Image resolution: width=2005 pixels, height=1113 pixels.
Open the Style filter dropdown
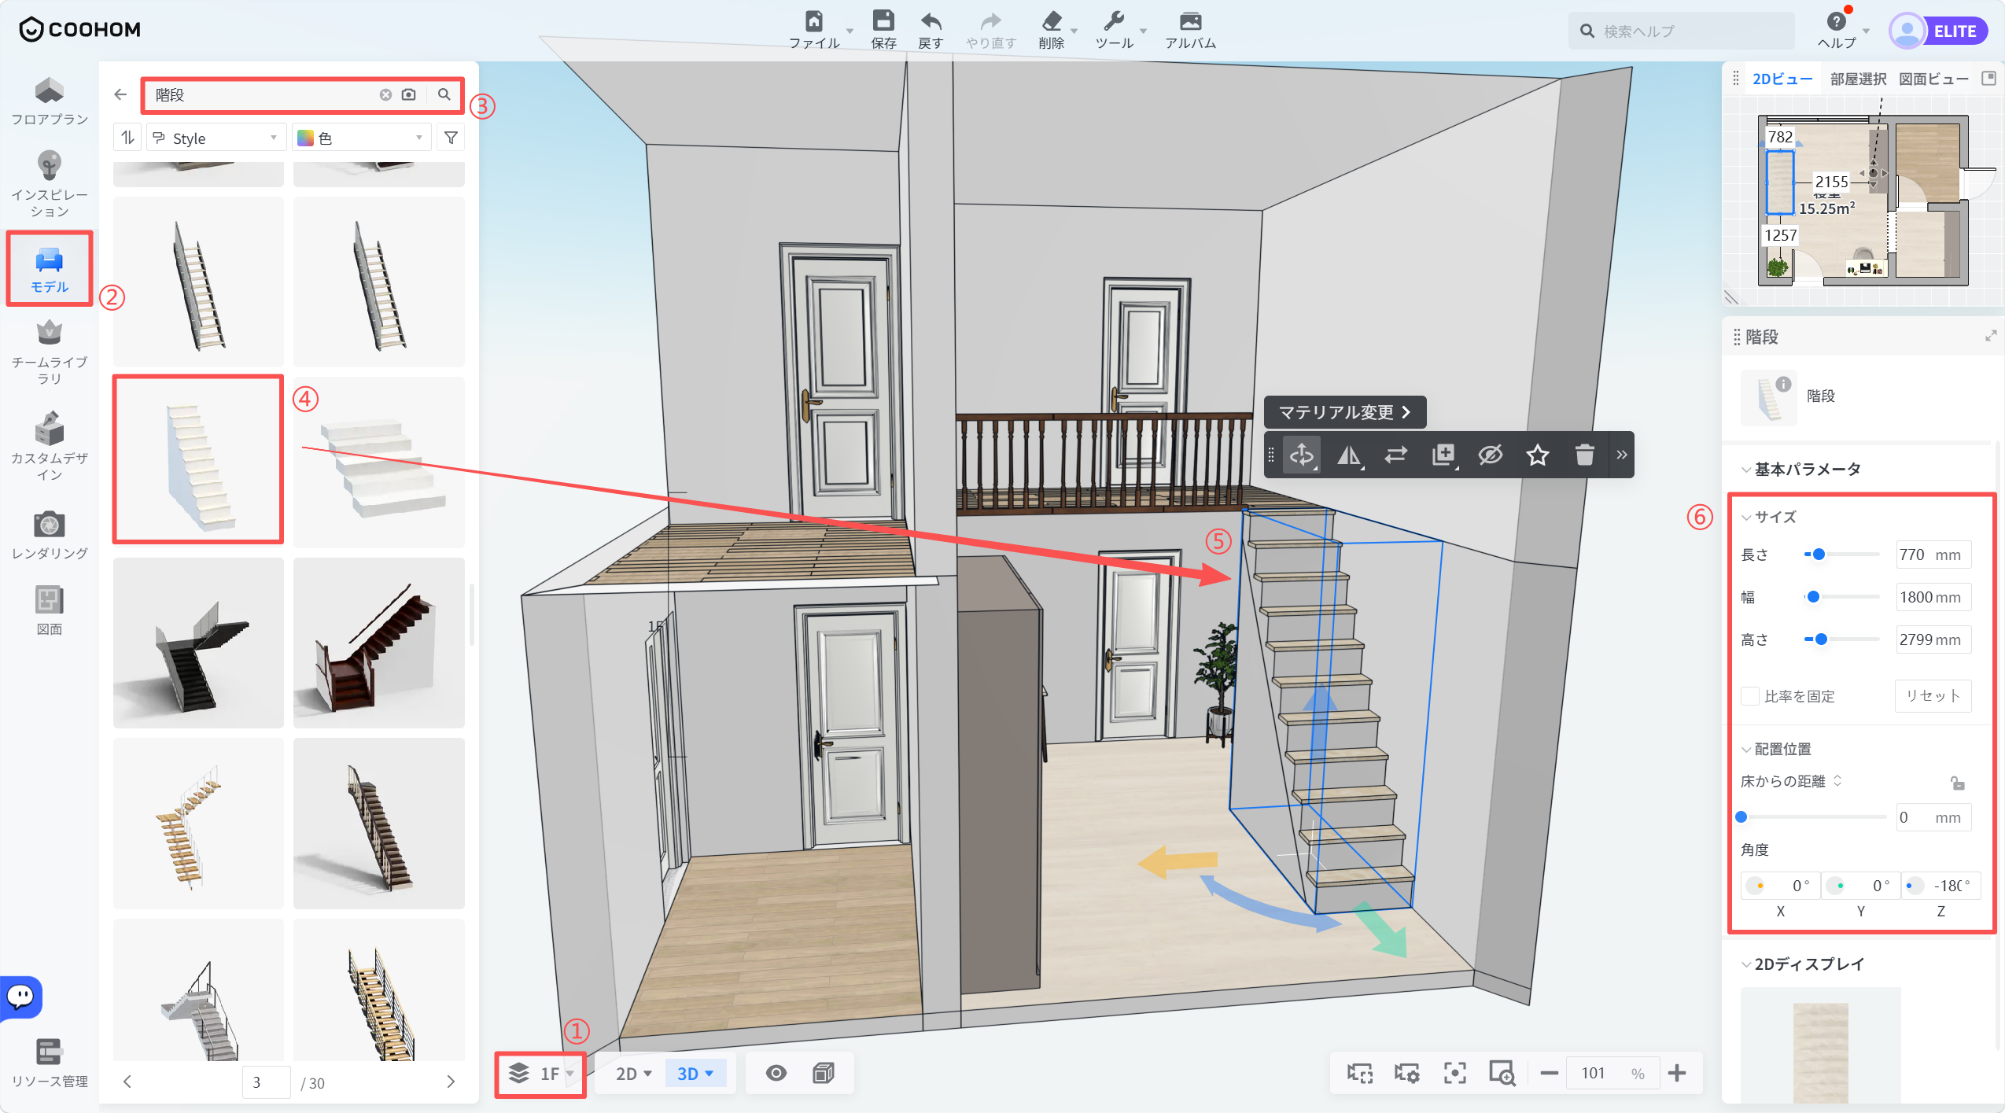coord(216,138)
